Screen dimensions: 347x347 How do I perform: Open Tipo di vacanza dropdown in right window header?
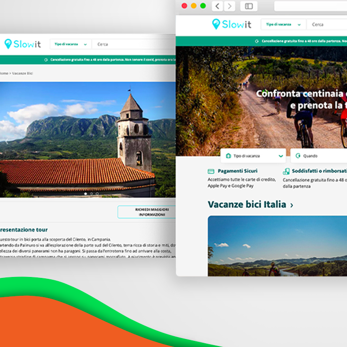284,24
